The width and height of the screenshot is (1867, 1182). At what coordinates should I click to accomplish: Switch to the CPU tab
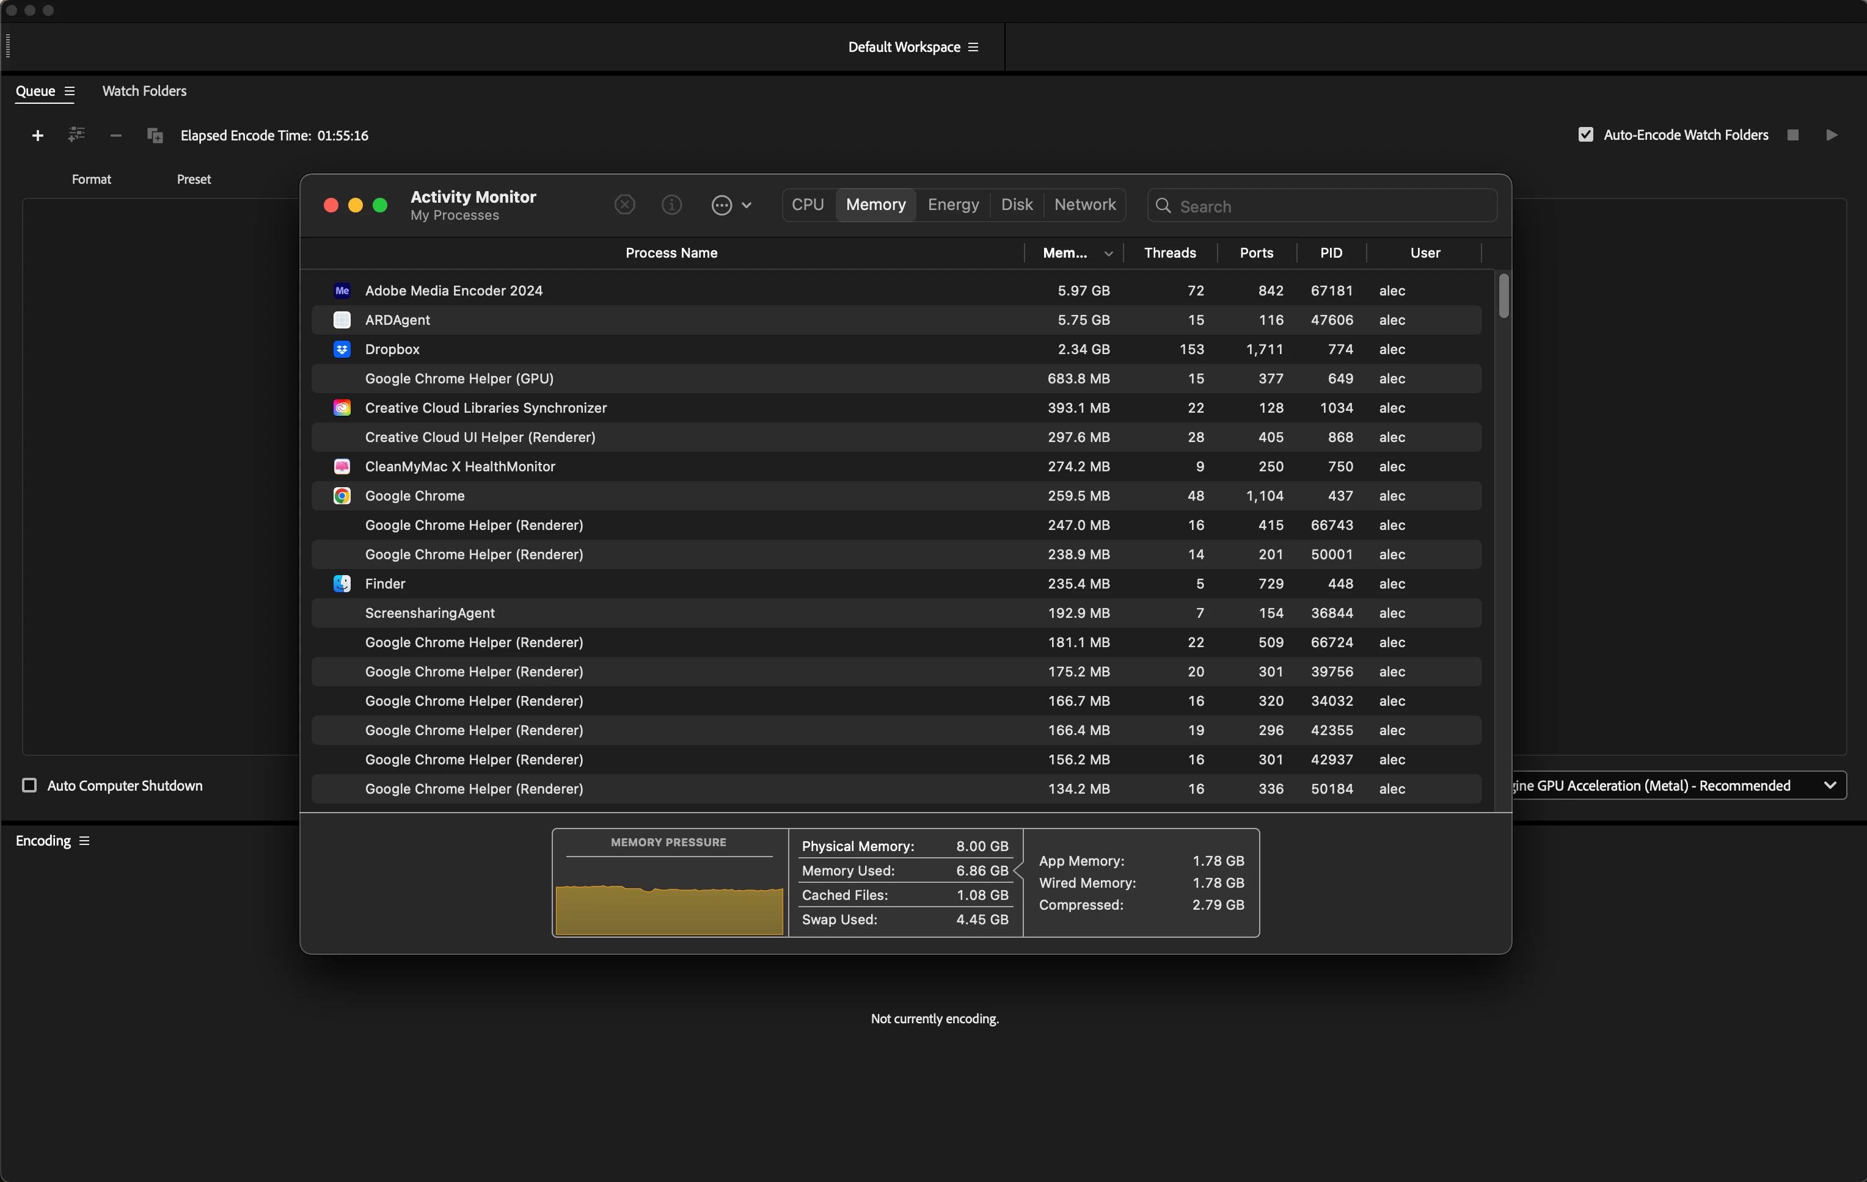click(x=807, y=205)
